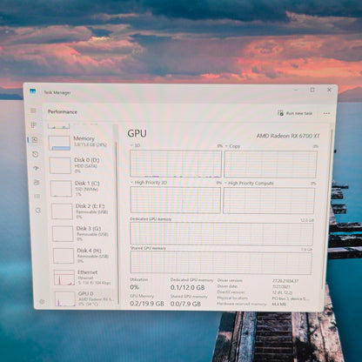
Task: Open the High Priority 3D engine dropdown
Action: coord(149,183)
